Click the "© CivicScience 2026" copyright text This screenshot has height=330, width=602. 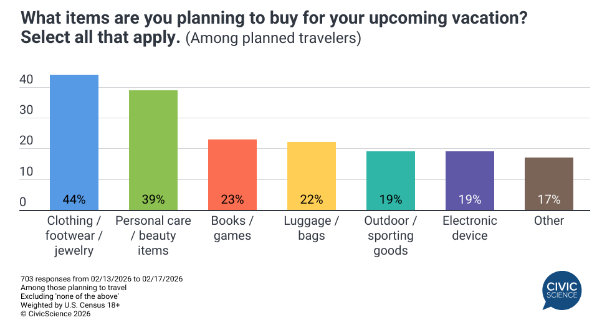[x=55, y=314]
